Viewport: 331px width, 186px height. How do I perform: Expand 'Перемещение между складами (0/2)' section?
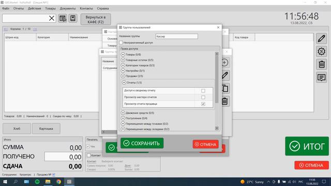point(123,129)
